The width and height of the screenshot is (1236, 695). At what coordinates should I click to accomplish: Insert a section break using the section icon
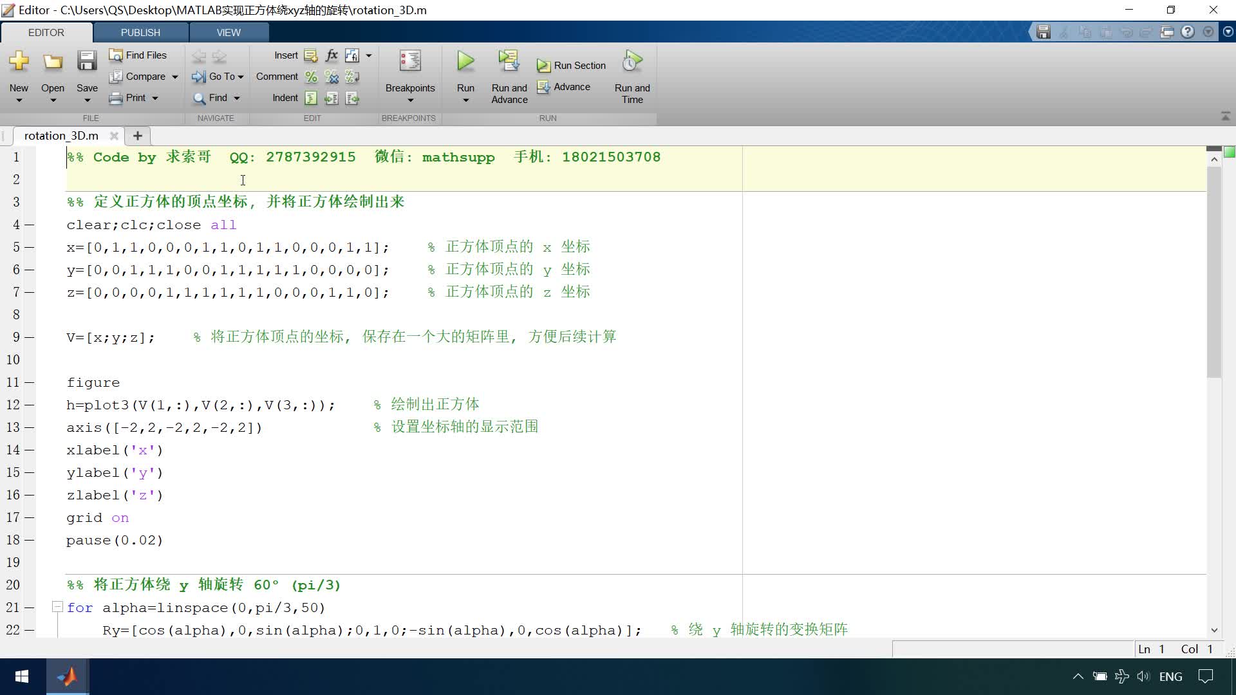click(x=311, y=55)
